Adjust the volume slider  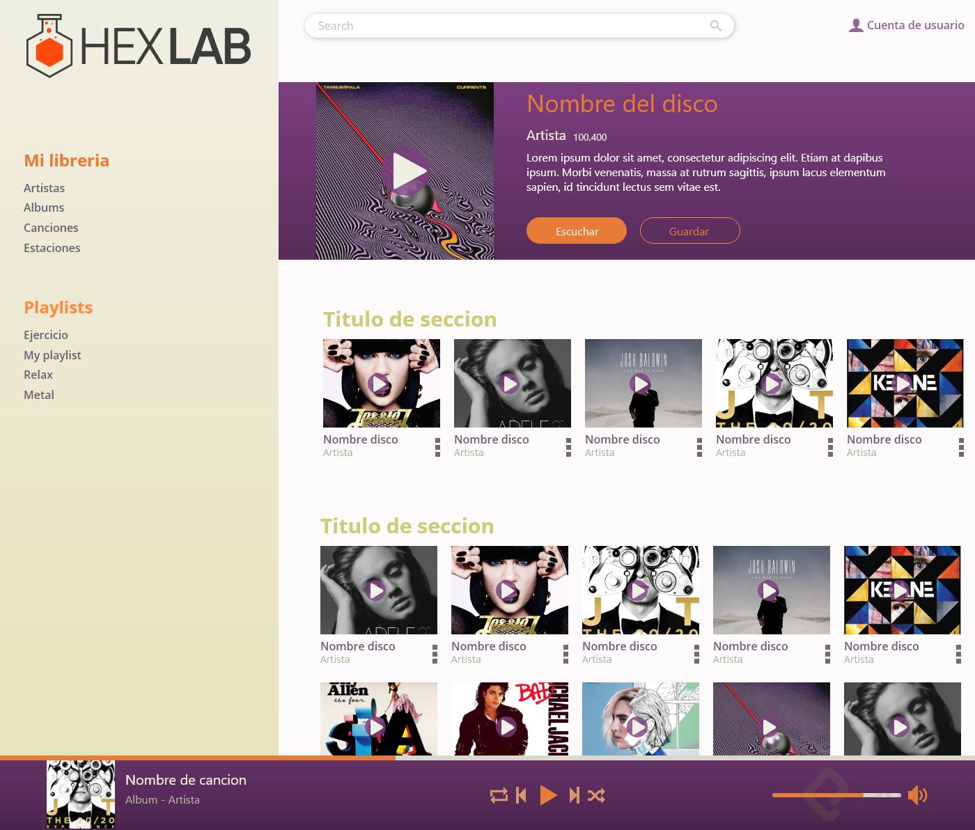point(836,794)
